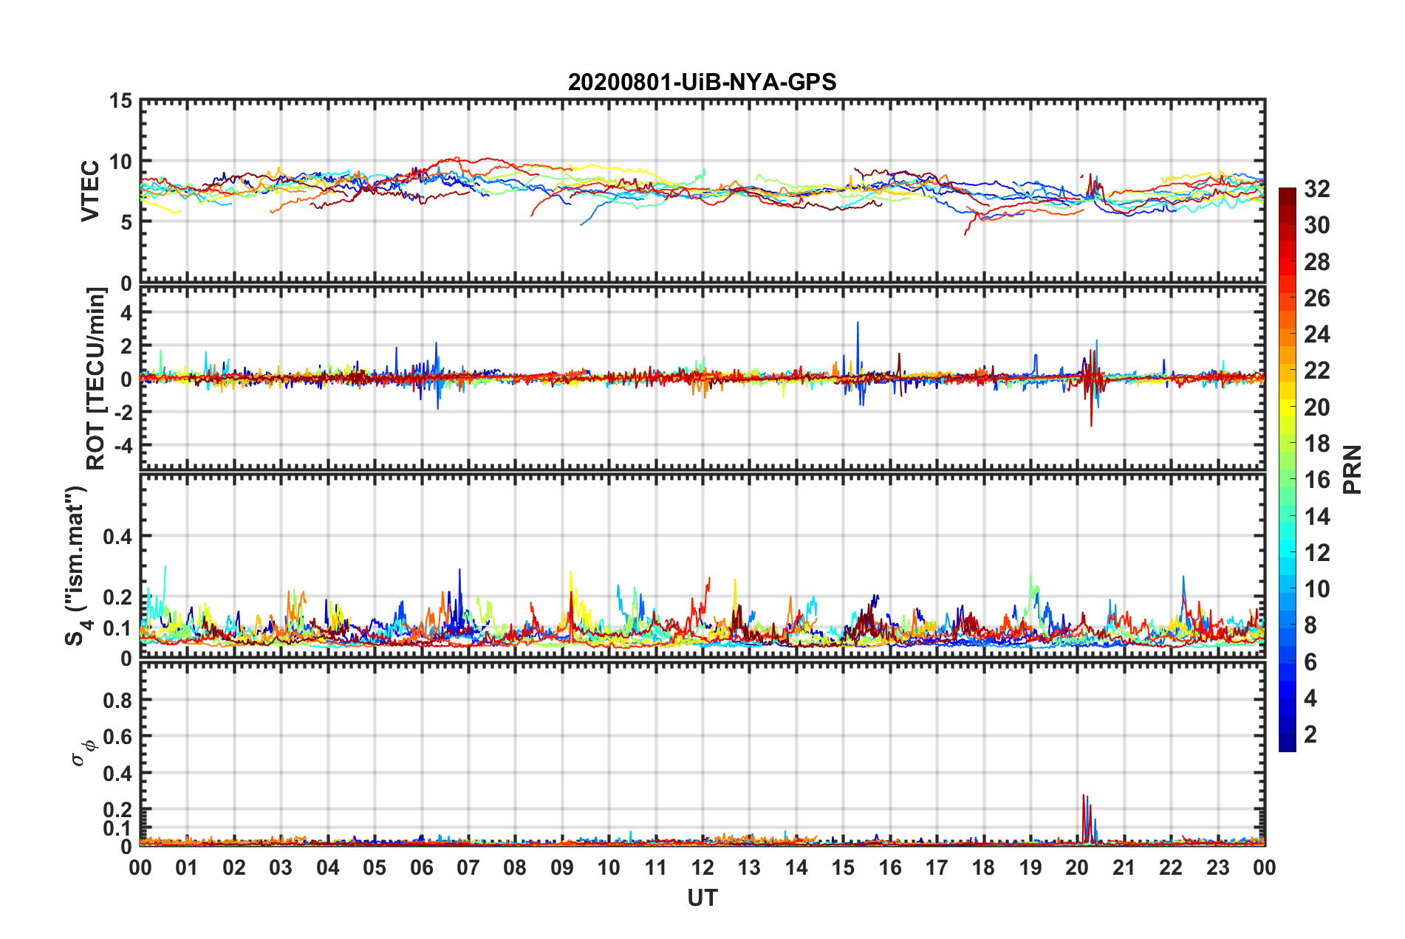Click colorbar tick label 32
The image size is (1405, 939).
[1317, 189]
